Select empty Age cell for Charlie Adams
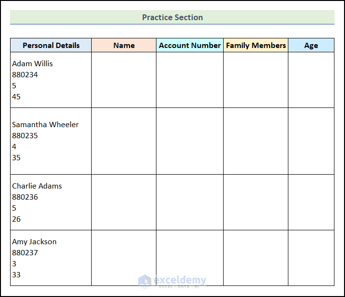 311,202
